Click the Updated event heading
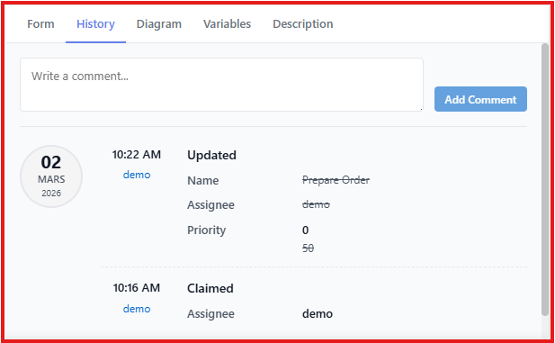The height and width of the screenshot is (343, 555). click(211, 155)
